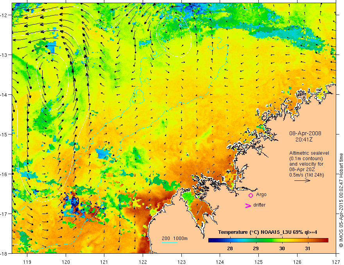Click the latitude label '-13'
Viewport: 344px width, 265px height.
(4, 55)
